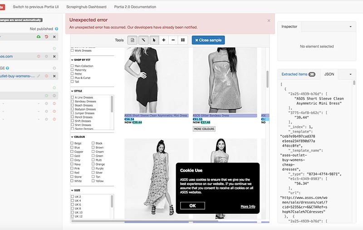Tick the UK 2 size checkbox

[73, 196]
